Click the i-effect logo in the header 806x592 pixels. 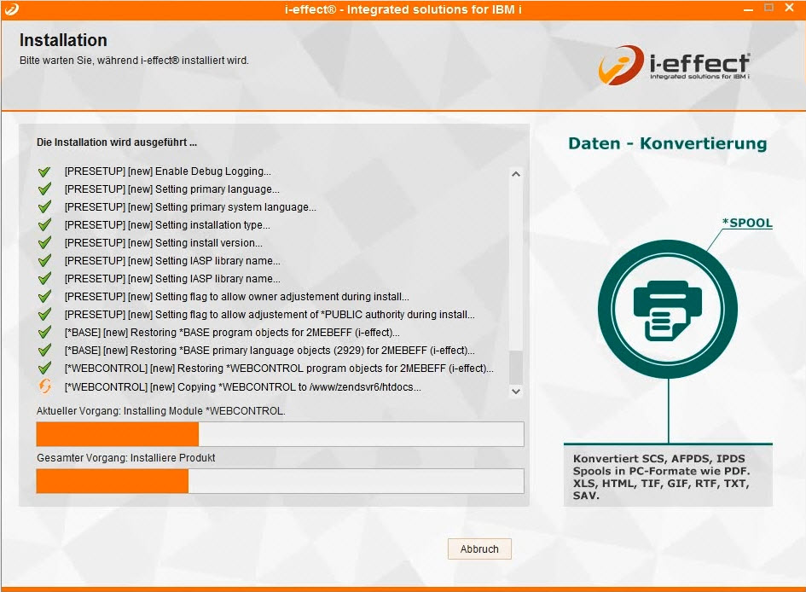[674, 65]
